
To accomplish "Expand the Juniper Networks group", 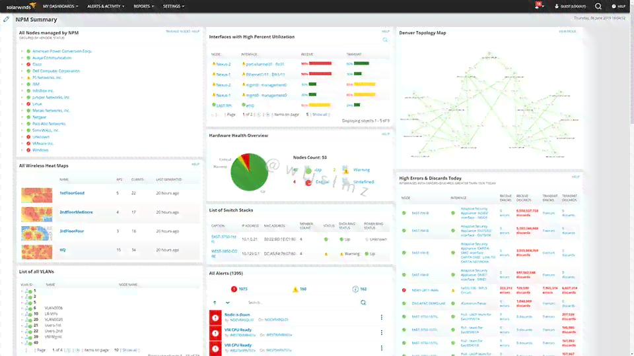I will [22, 98].
